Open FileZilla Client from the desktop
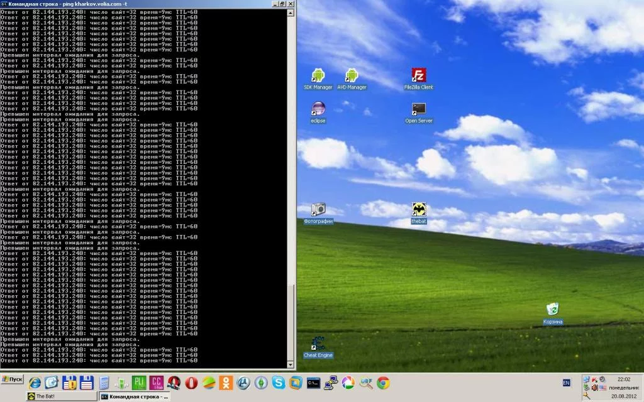Screen dimensions: 644x402 pyautogui.click(x=419, y=74)
